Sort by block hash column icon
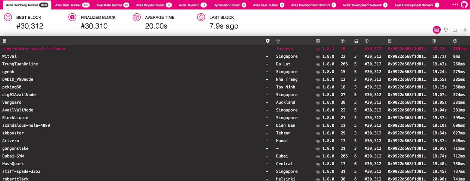The width and height of the screenshot is (470, 181). tap(390, 41)
